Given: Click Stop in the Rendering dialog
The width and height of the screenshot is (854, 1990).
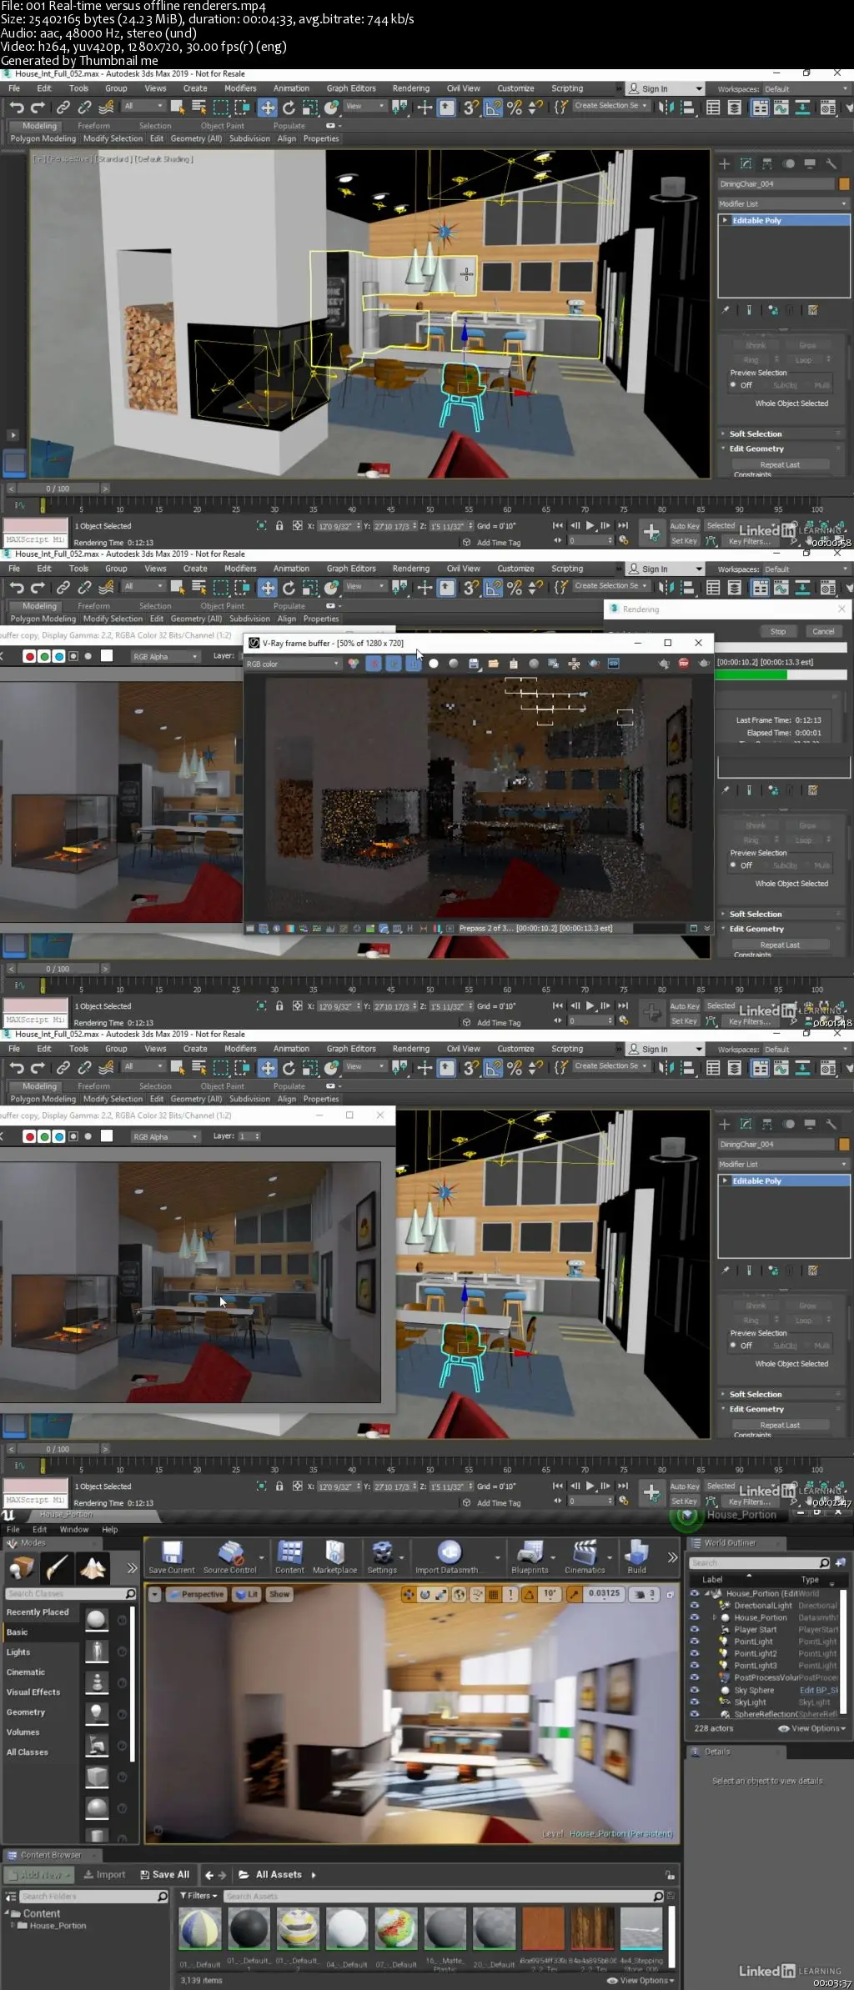Looking at the screenshot, I should (778, 631).
